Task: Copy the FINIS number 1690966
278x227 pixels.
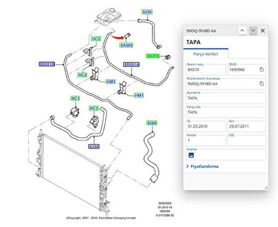Action: point(261,69)
